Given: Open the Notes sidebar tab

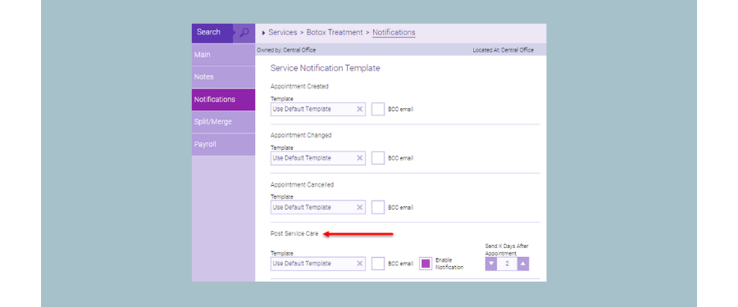Looking at the screenshot, I should click(x=223, y=77).
